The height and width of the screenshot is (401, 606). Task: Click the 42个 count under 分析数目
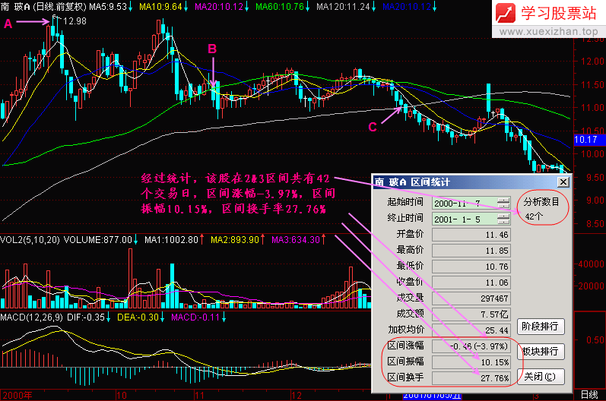coord(534,216)
